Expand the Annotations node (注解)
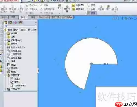This screenshot has height=107, width=137. click(x=5, y=37)
